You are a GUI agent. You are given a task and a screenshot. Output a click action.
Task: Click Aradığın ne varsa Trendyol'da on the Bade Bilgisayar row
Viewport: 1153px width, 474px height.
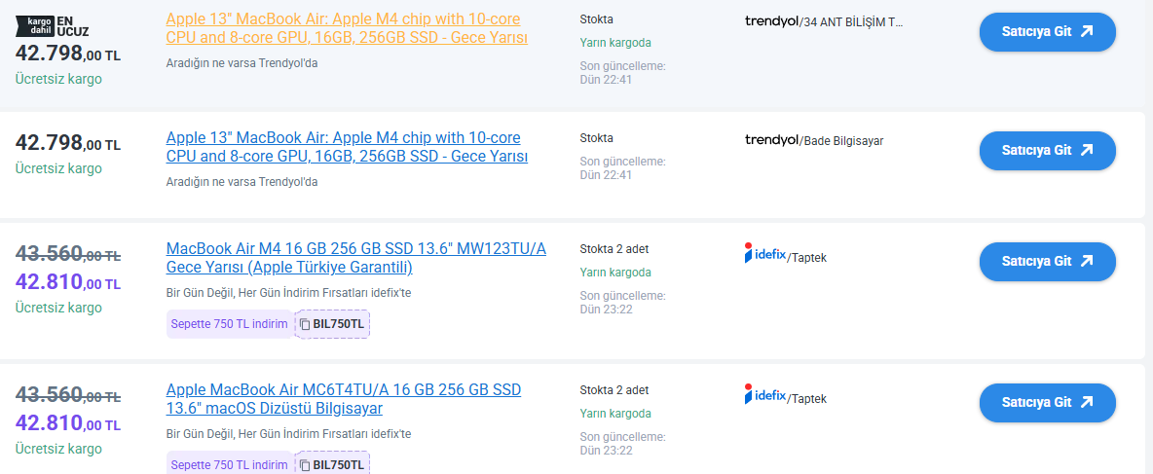tap(242, 181)
